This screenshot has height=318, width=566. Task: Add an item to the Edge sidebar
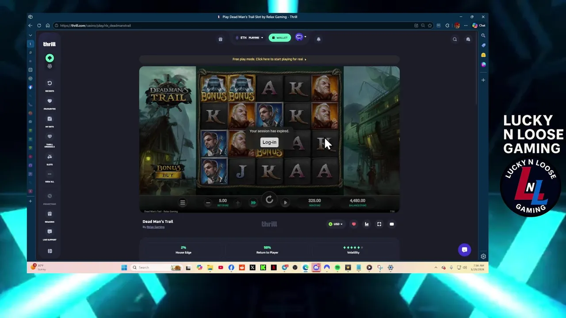click(483, 80)
